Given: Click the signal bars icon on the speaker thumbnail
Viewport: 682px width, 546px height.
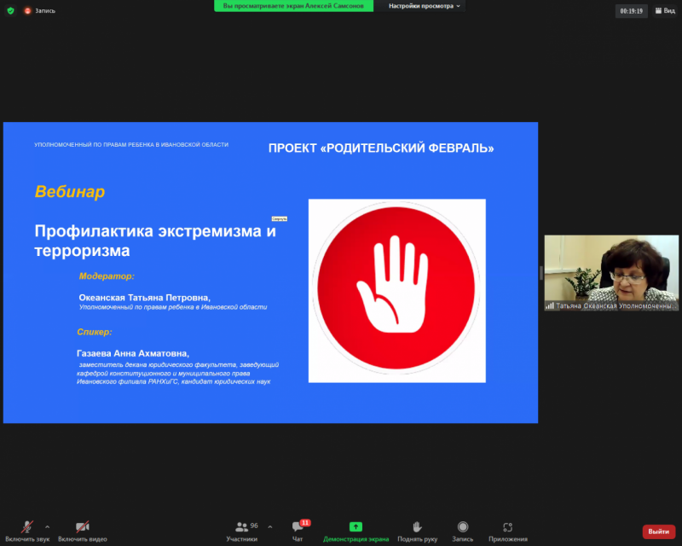Looking at the screenshot, I should (551, 305).
